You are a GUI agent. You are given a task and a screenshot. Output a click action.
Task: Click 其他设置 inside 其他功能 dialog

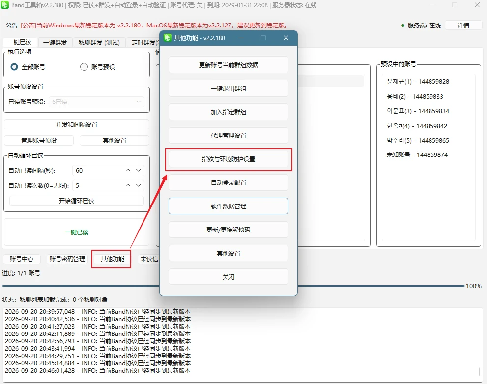coord(229,253)
